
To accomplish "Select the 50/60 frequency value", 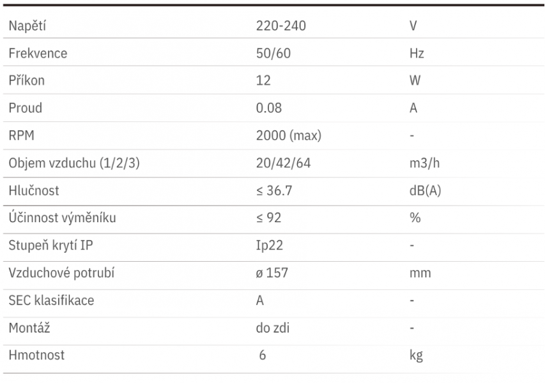I will coord(273,53).
